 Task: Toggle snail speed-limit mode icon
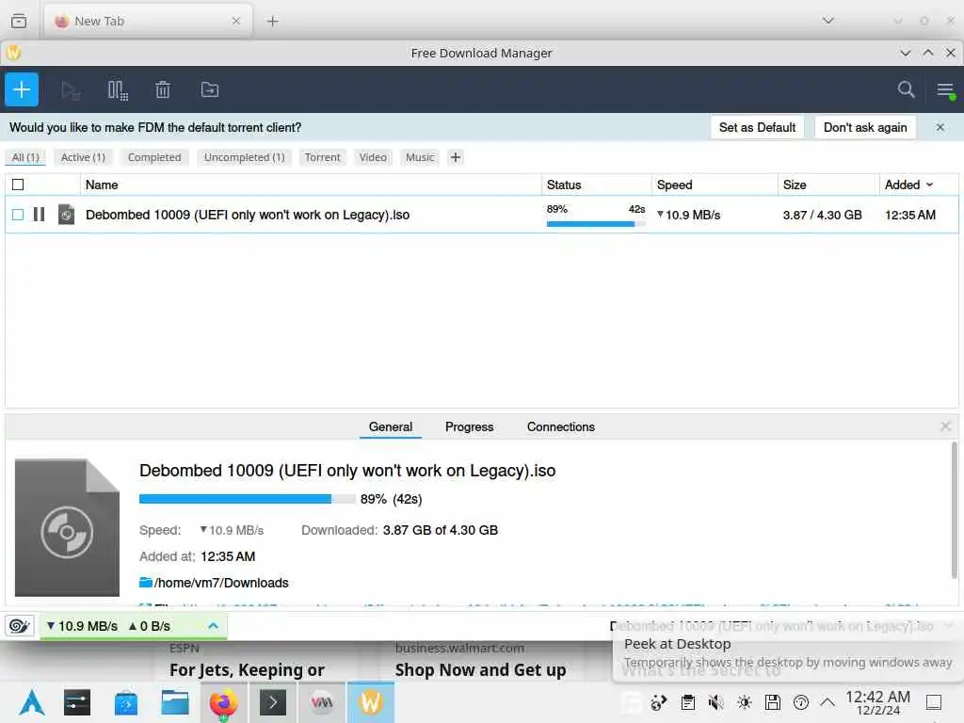19,626
